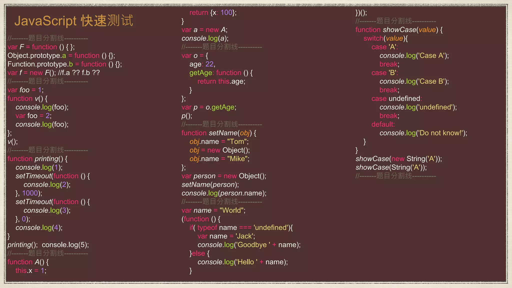Click the line 'console.log(3);'
This screenshot has height=288, width=512.
(x=47, y=210)
